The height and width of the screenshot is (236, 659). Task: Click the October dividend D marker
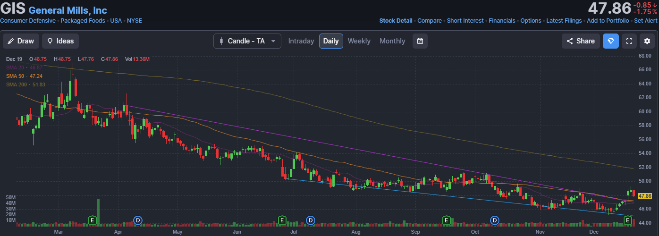tap(495, 220)
